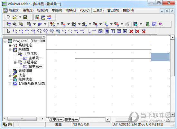
Task: Click the boxed S function icon
Action: click(100, 31)
